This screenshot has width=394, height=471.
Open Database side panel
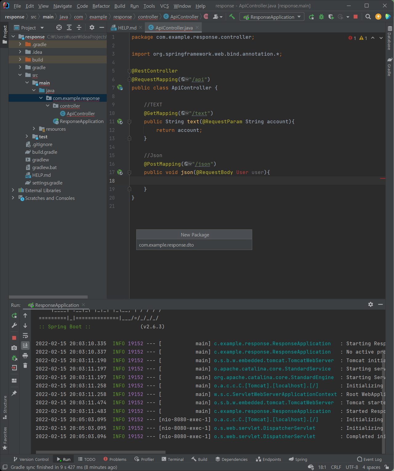click(x=390, y=38)
